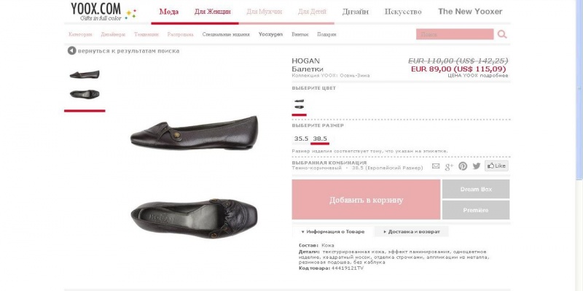Screen dimensions: 583x291
Task: Expand Информация о Товаре section
Action: [x=333, y=231]
